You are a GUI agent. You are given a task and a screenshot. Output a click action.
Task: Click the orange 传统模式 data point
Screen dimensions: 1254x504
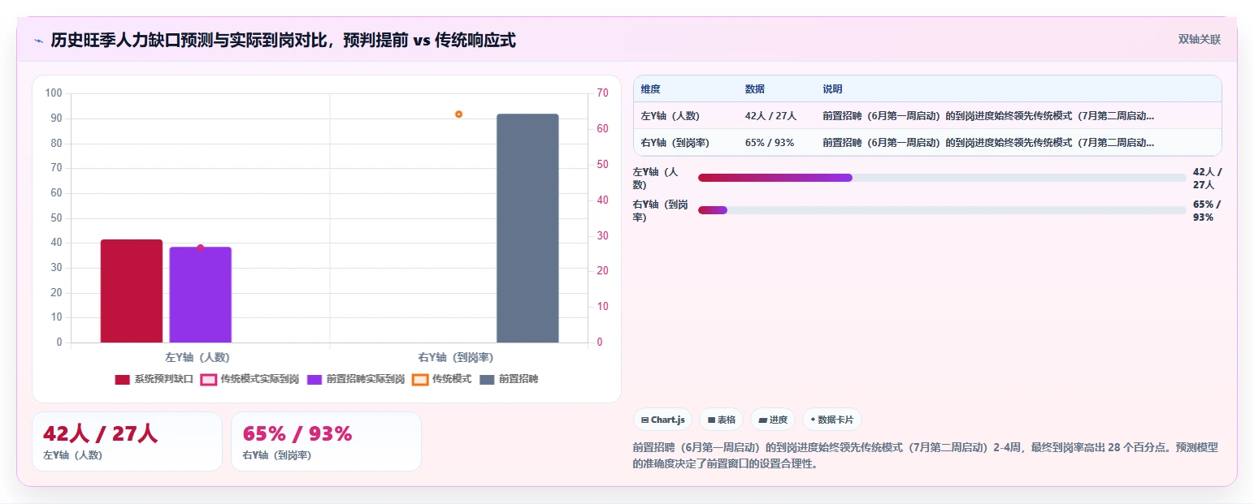(458, 114)
